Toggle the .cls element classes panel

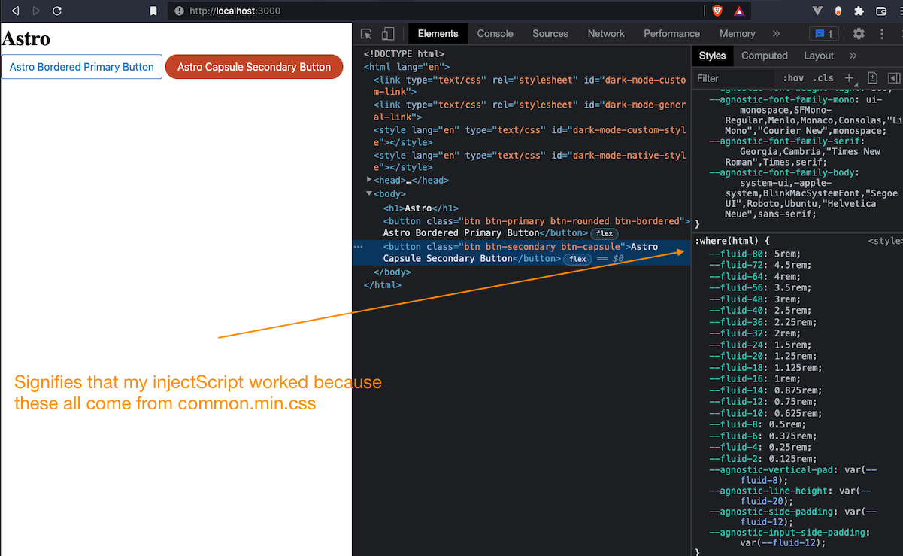click(824, 78)
